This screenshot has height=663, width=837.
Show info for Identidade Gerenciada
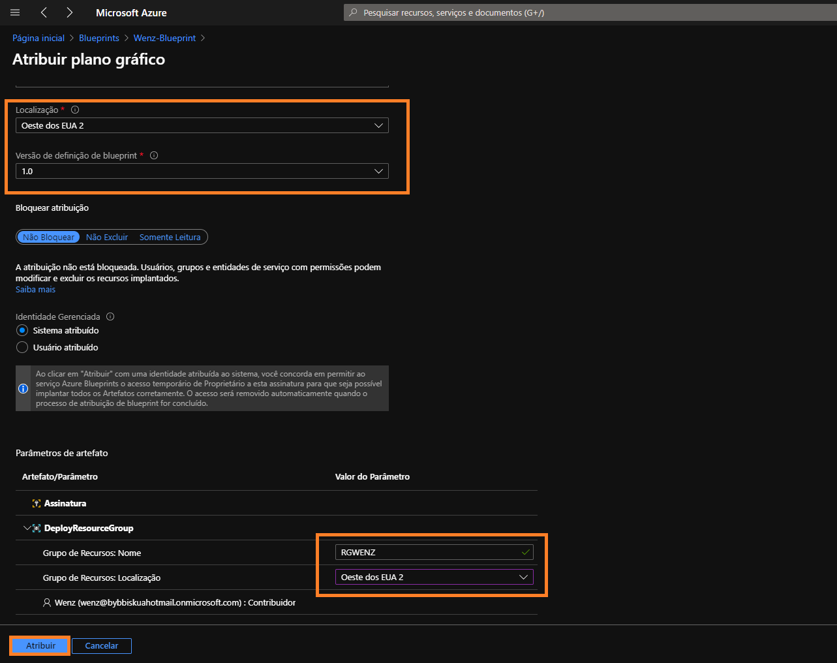(110, 316)
